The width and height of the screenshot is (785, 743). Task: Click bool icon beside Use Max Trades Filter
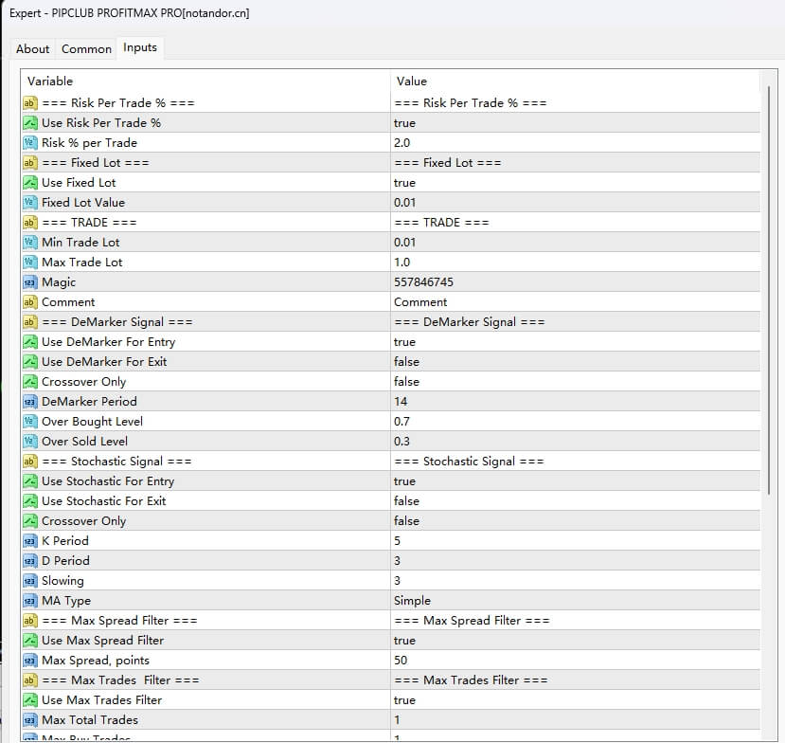[x=30, y=700]
